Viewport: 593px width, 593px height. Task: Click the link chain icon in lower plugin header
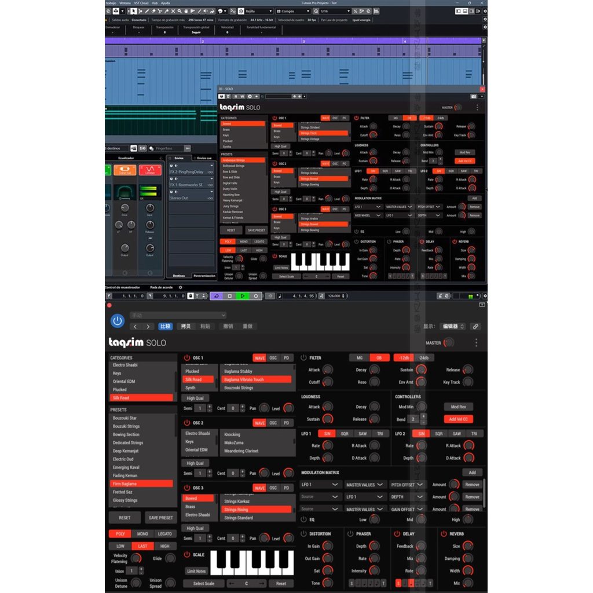point(476,327)
